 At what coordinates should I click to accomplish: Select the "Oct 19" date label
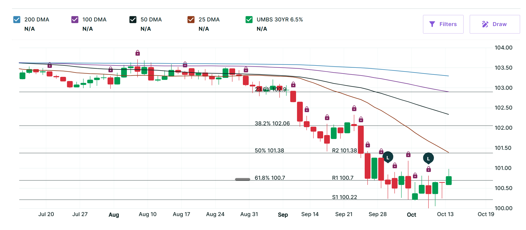[x=486, y=214]
